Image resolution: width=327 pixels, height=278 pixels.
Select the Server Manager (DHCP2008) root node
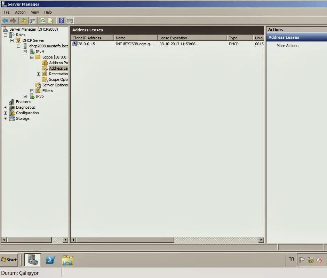(x=34, y=29)
